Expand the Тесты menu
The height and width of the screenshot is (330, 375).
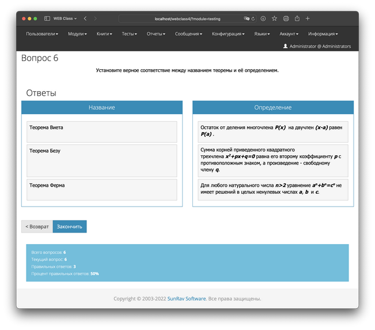coord(130,34)
